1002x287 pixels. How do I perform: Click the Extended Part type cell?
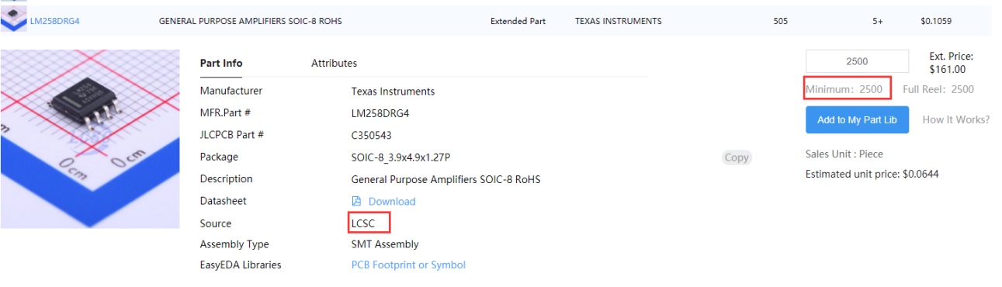pos(518,21)
